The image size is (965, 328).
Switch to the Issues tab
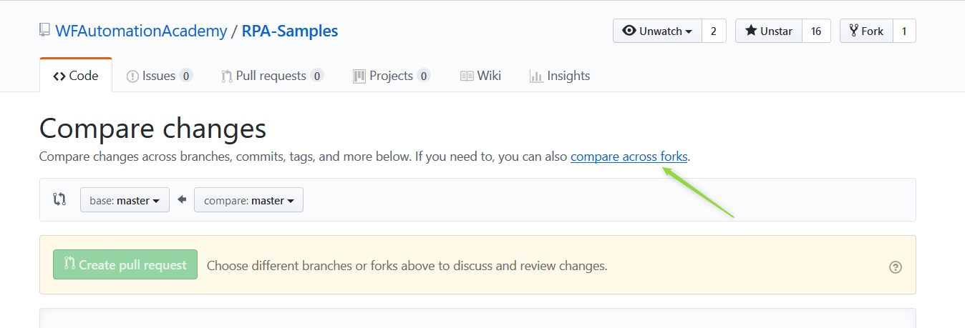[x=159, y=76]
